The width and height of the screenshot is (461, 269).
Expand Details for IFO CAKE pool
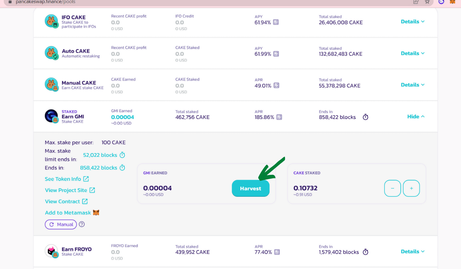pyautogui.click(x=413, y=22)
